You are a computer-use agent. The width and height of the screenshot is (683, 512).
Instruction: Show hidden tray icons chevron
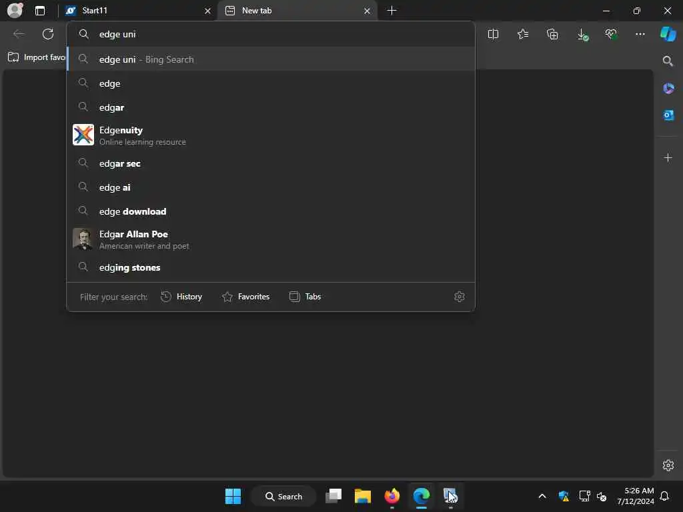(542, 496)
